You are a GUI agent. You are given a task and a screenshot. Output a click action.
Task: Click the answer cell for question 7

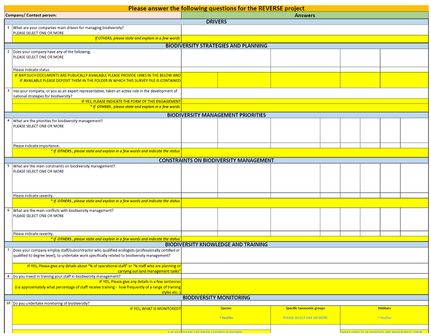pyautogui.click(x=305, y=253)
